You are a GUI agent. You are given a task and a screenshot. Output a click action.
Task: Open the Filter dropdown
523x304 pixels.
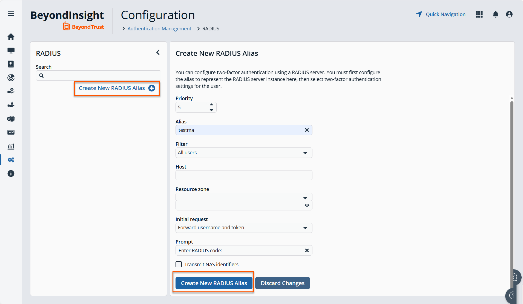[244, 153]
